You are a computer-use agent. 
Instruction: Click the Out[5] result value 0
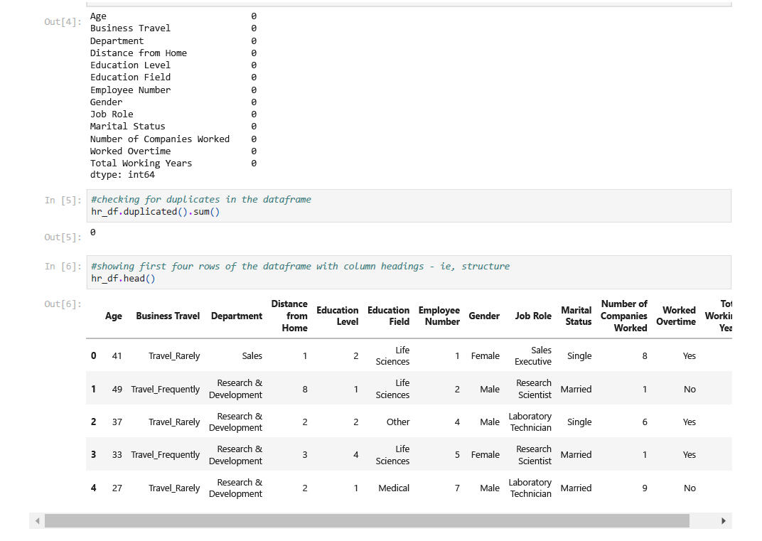tap(93, 232)
